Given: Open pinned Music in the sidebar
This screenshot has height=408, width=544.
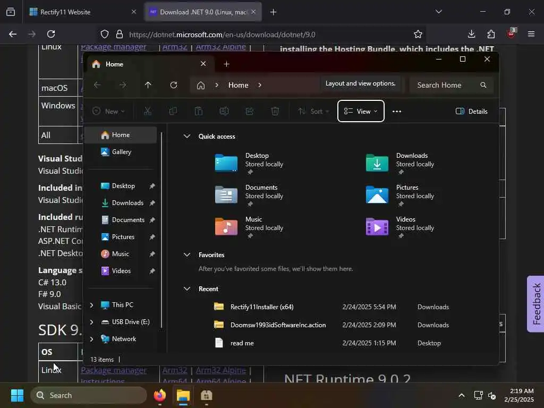Looking at the screenshot, I should click(x=121, y=253).
